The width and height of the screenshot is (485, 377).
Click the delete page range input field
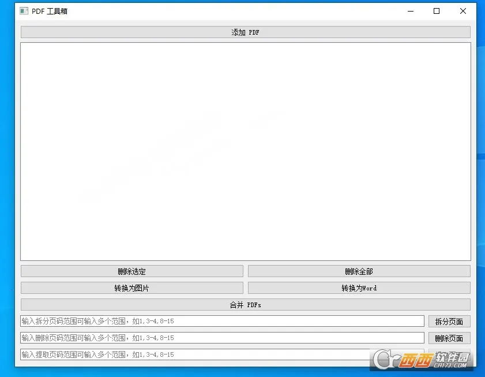click(x=222, y=338)
